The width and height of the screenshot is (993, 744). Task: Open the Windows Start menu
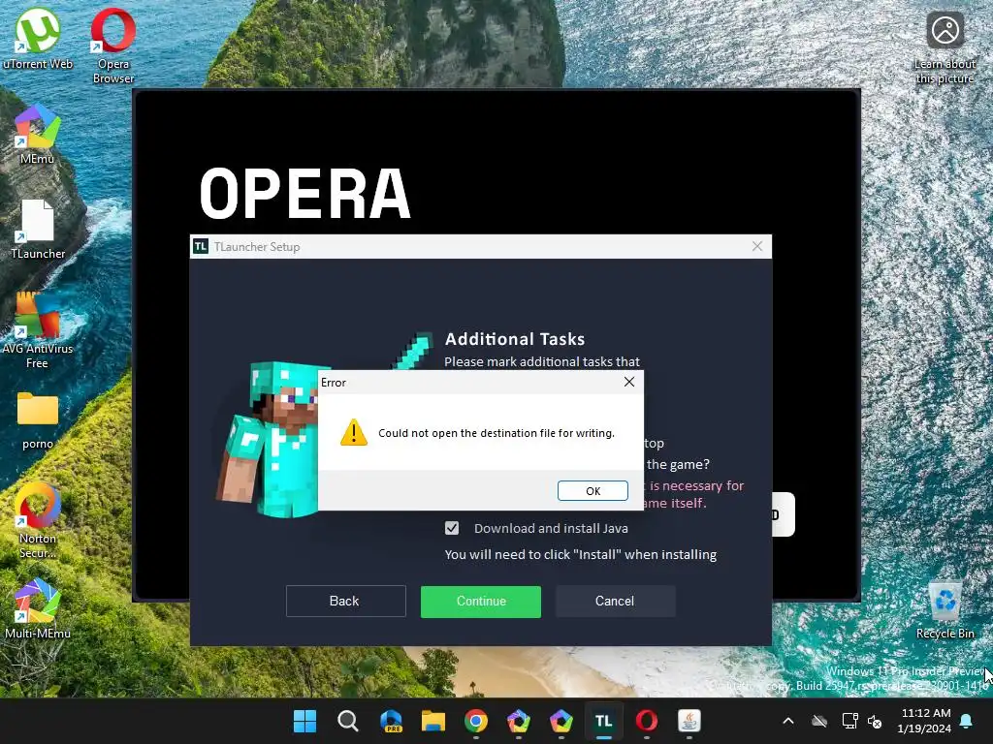click(304, 721)
